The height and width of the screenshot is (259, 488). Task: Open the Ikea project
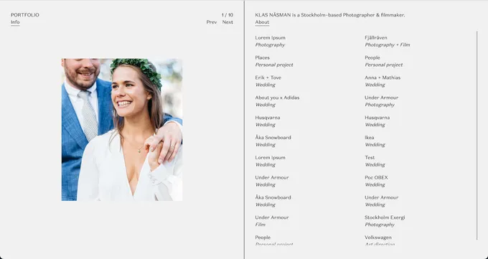click(x=375, y=141)
